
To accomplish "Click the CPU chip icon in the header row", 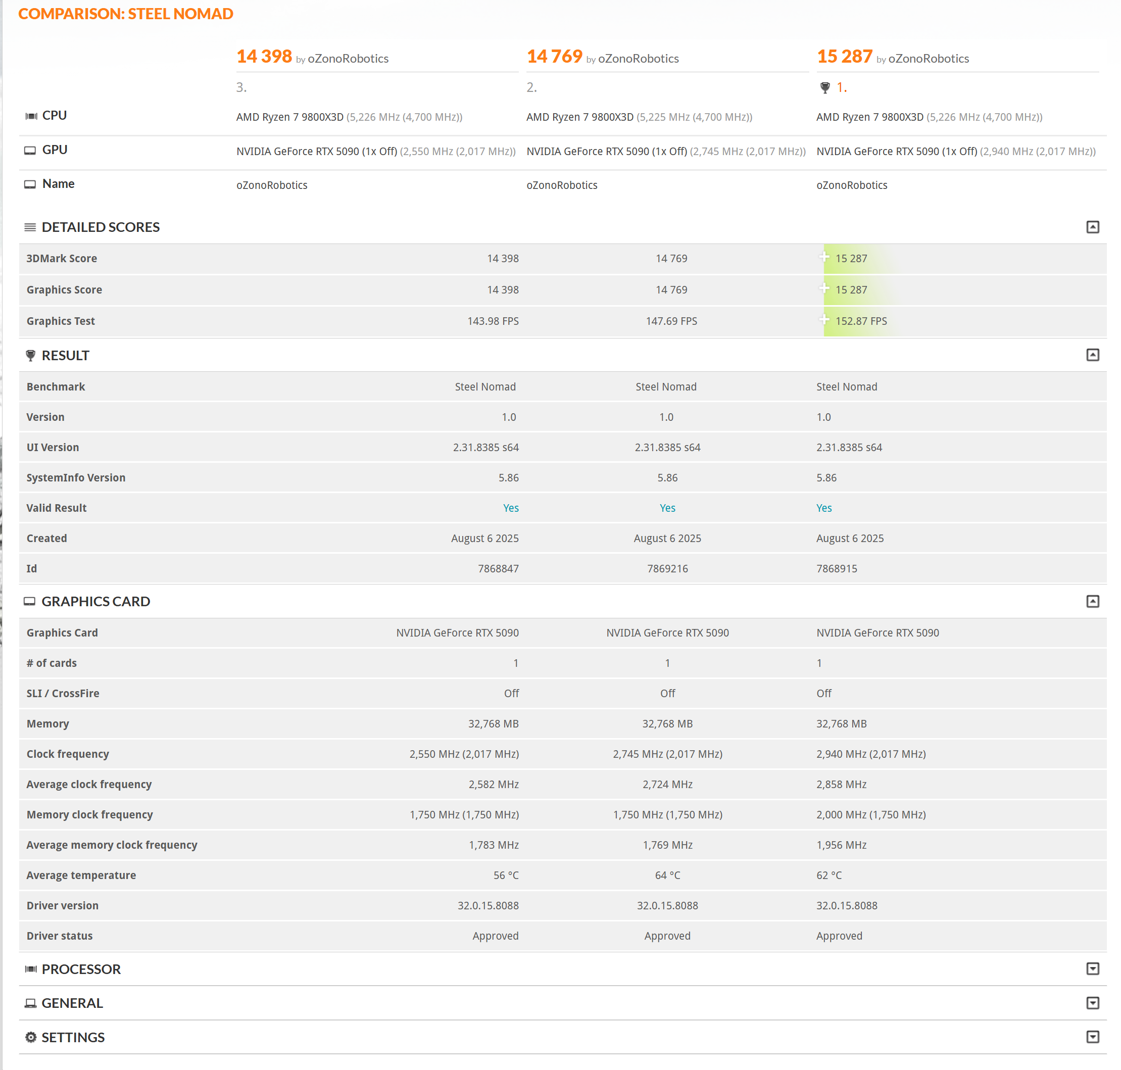I will point(31,116).
